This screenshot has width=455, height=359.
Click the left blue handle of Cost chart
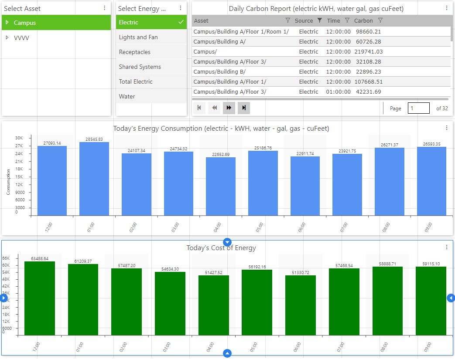3,298
